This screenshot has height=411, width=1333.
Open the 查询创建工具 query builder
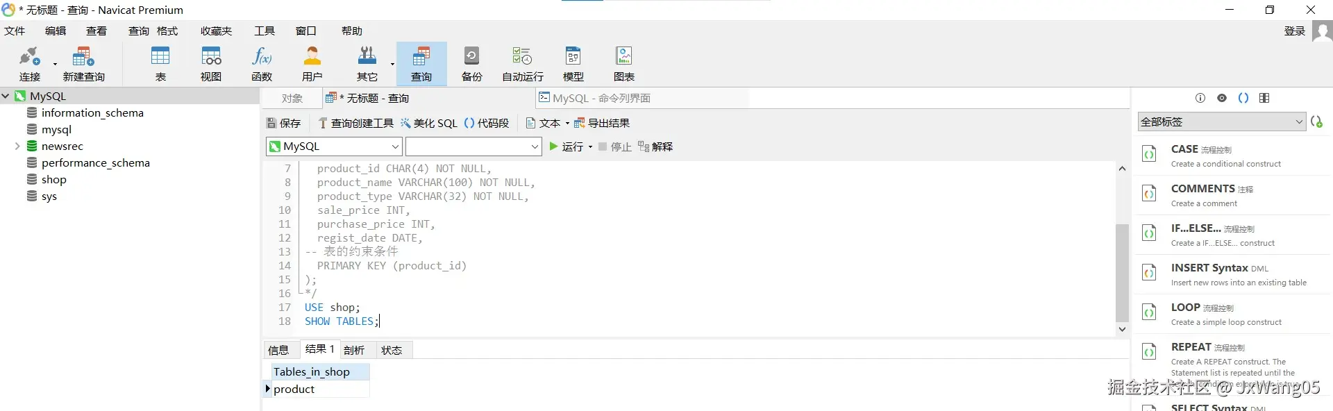[355, 123]
